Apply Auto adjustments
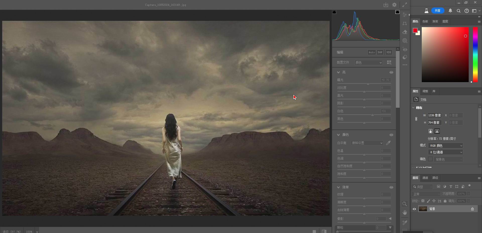482x233 pixels. 372,52
